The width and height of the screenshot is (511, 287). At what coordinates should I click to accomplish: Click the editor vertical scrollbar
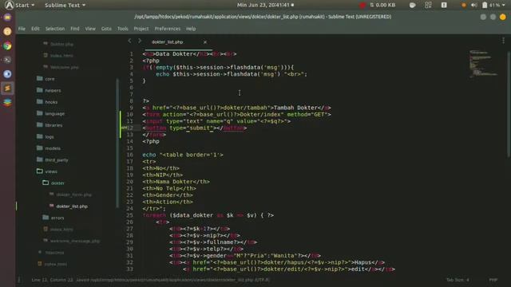coord(509,104)
